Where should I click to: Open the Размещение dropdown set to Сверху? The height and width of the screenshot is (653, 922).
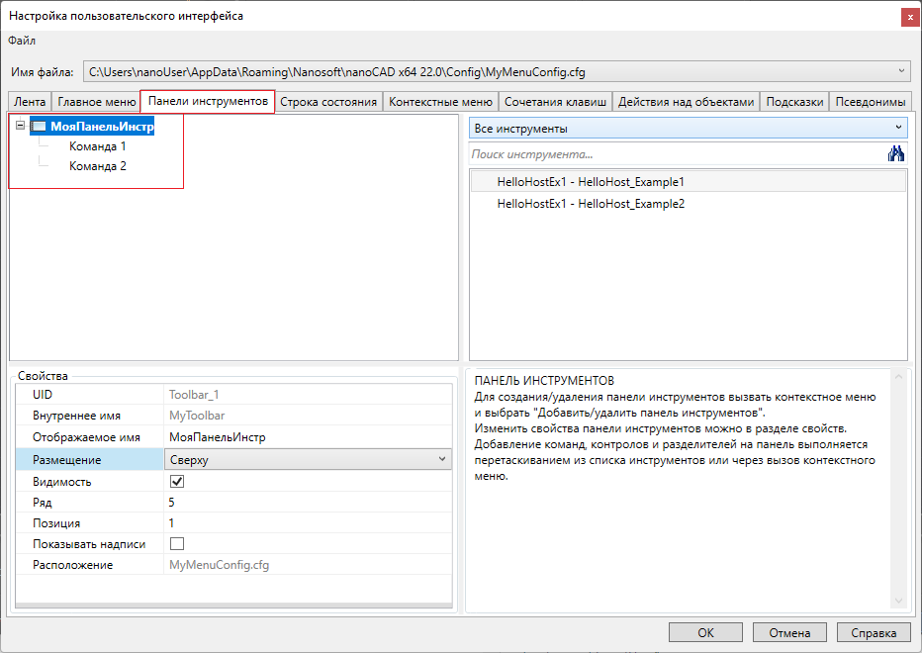click(308, 460)
